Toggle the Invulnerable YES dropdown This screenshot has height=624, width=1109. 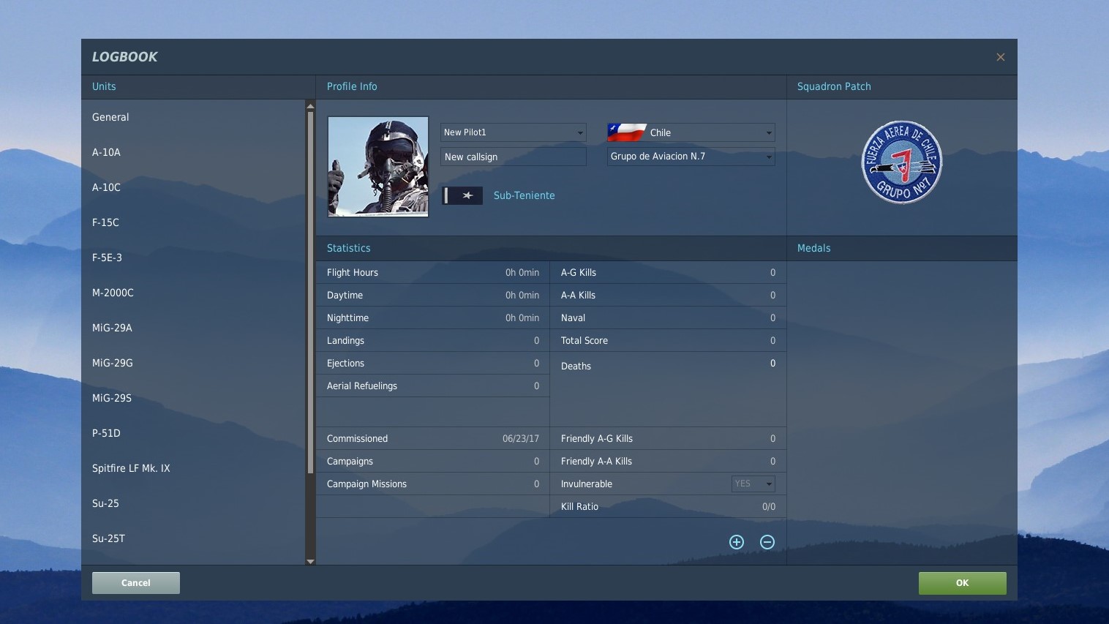click(x=753, y=484)
